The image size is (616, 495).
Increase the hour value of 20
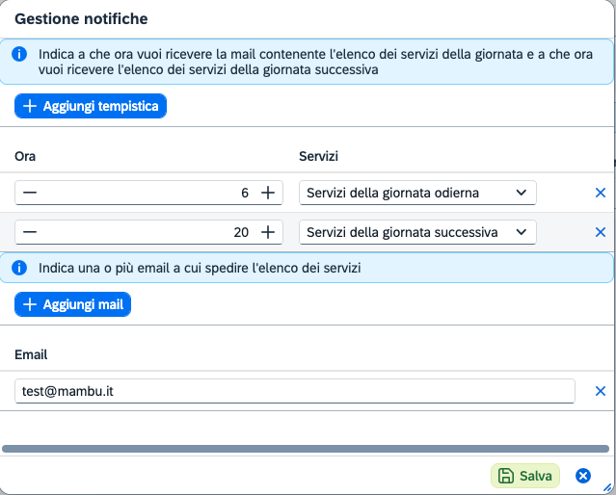tap(268, 232)
